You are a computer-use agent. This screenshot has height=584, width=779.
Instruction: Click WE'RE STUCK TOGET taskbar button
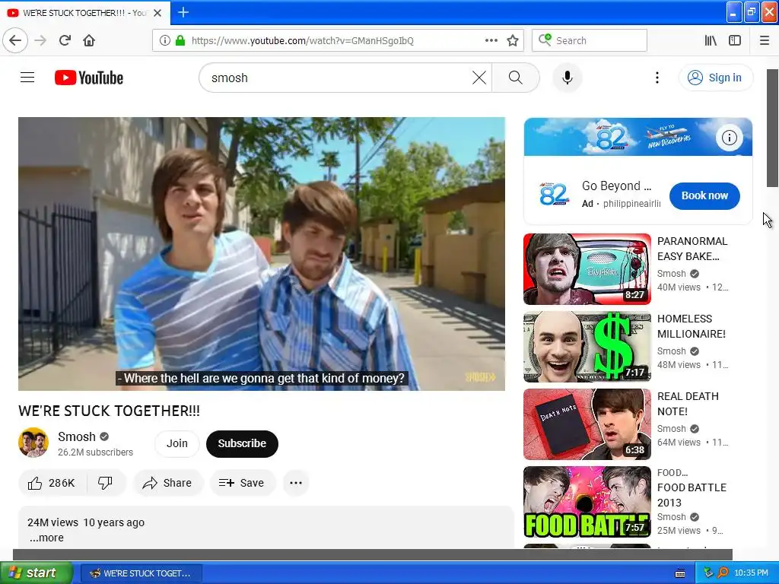coord(141,573)
